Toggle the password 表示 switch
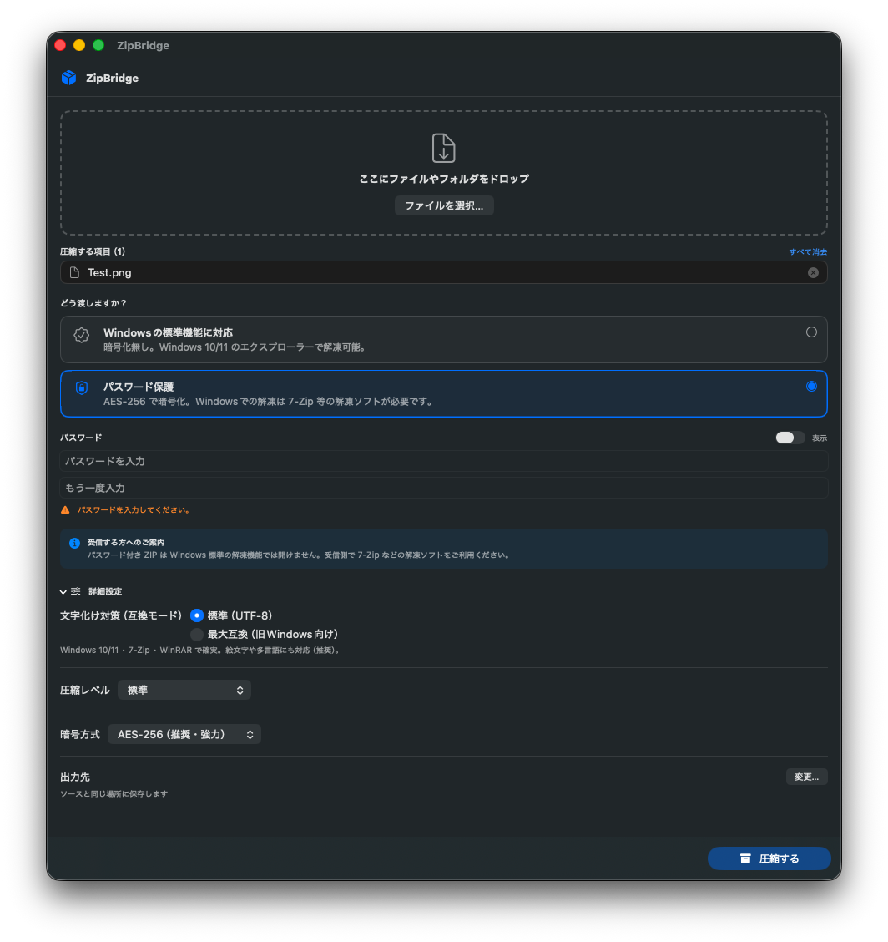The height and width of the screenshot is (942, 888). pyautogui.click(x=790, y=438)
